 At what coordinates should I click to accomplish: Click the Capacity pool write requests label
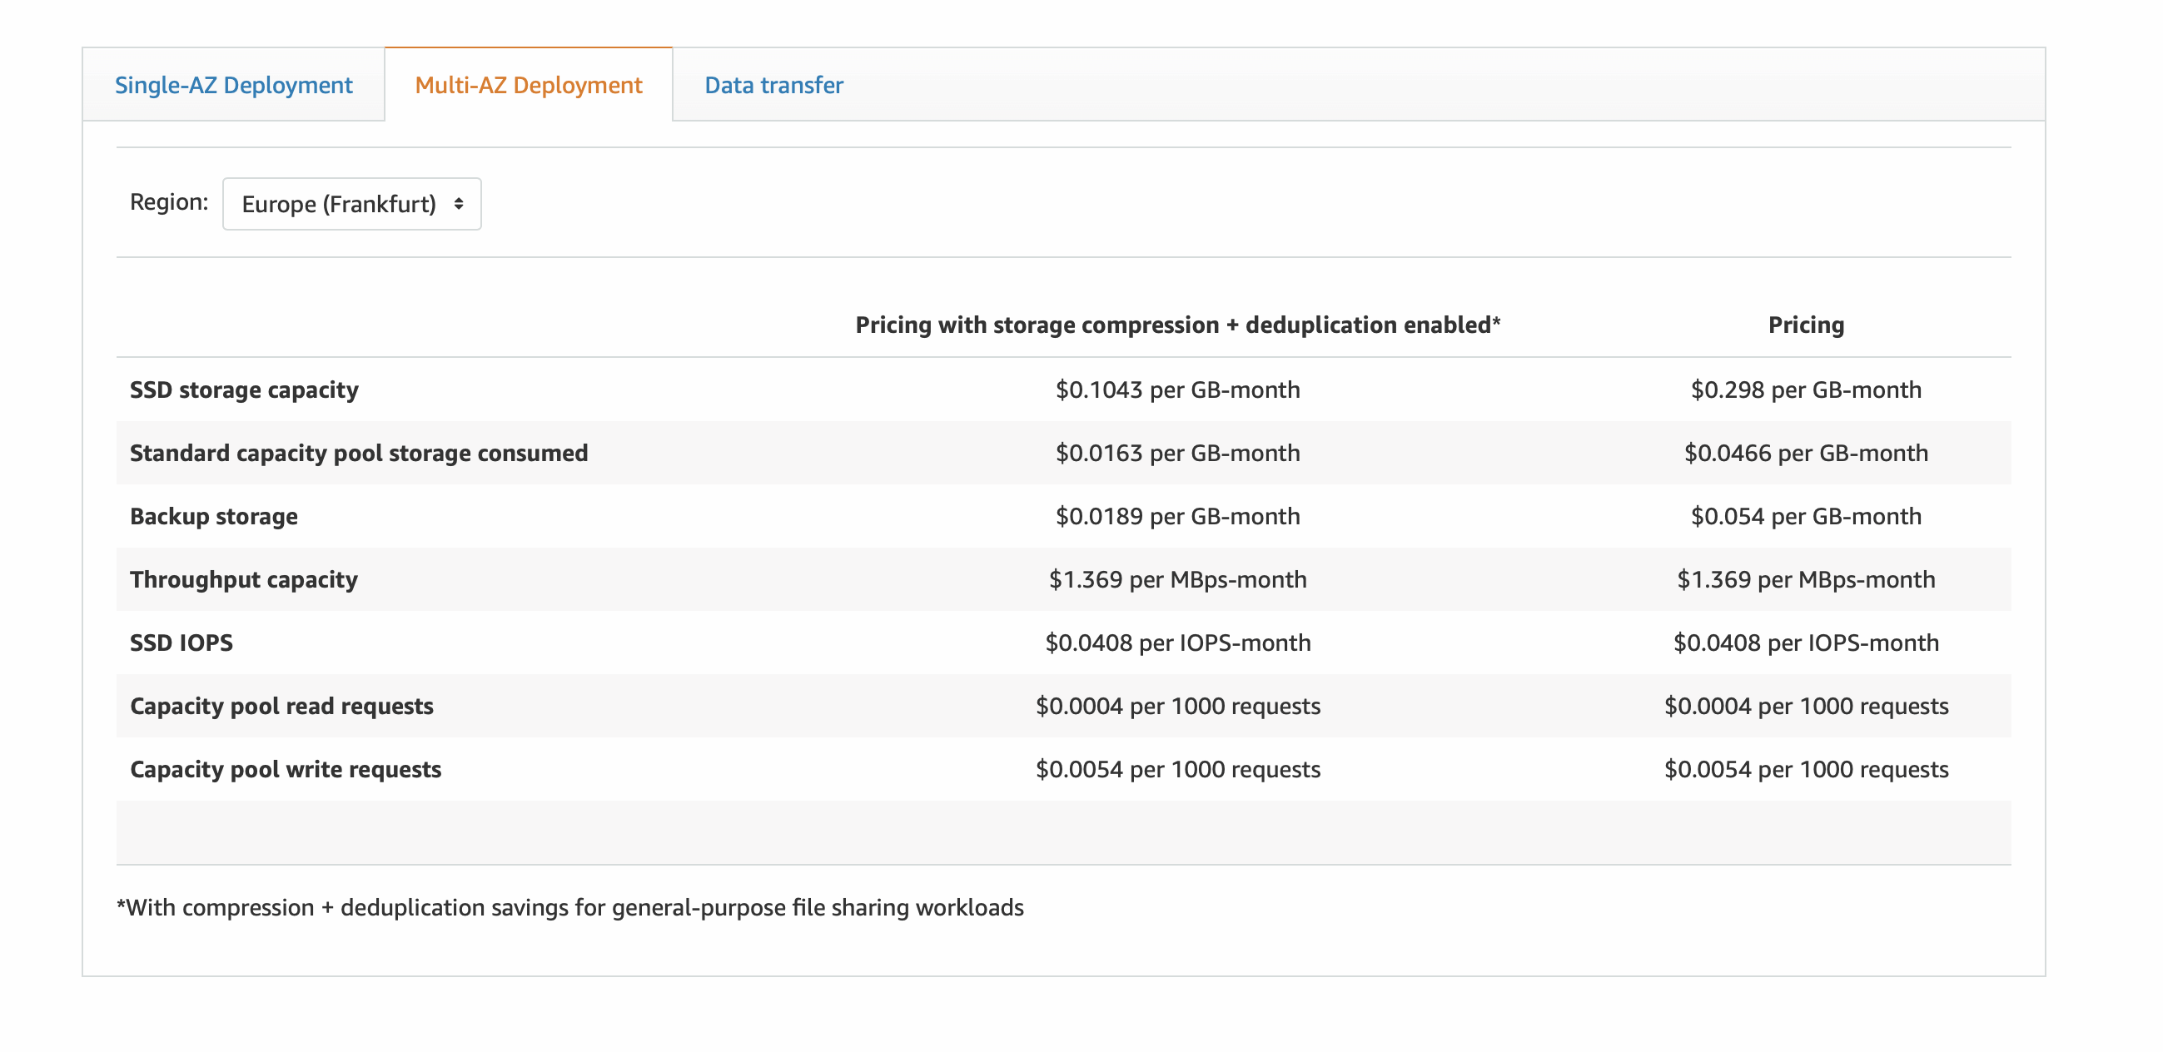point(286,769)
